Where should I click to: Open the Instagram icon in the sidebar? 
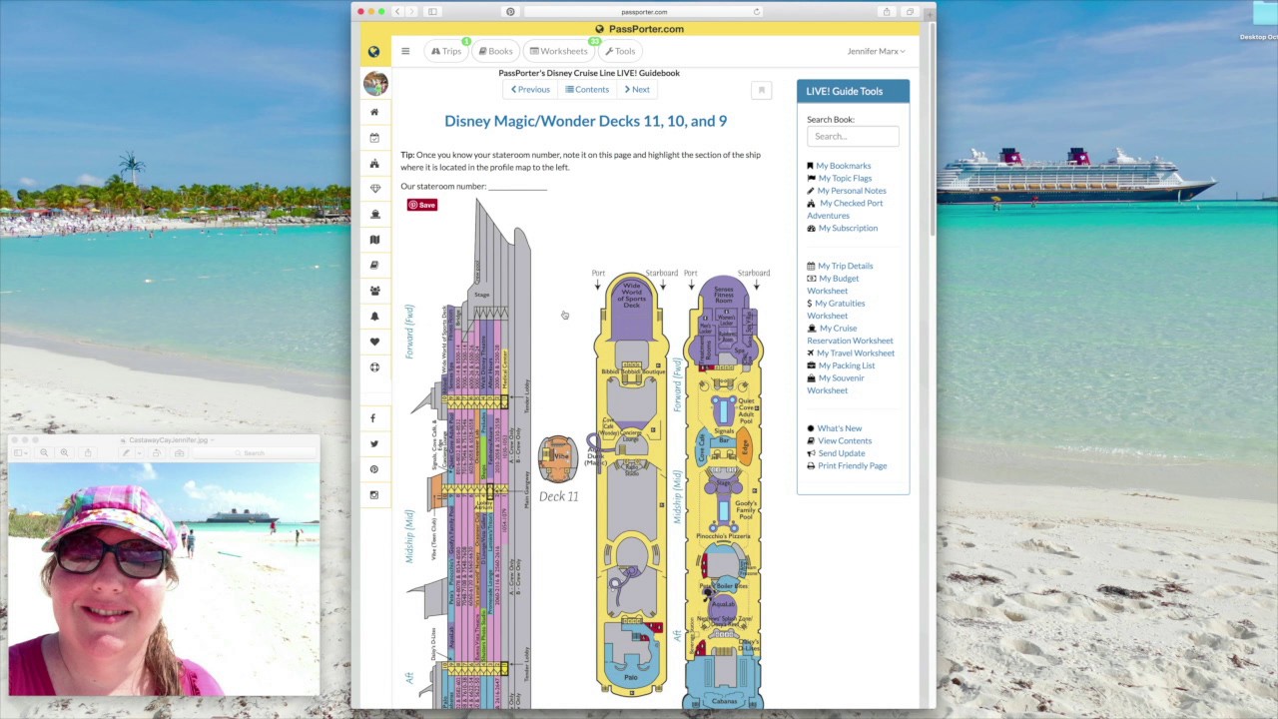click(x=374, y=494)
